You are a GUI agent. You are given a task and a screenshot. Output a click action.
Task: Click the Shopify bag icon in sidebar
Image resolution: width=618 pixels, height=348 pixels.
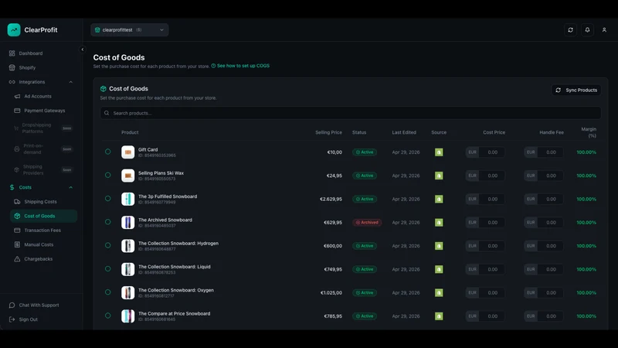coord(12,67)
